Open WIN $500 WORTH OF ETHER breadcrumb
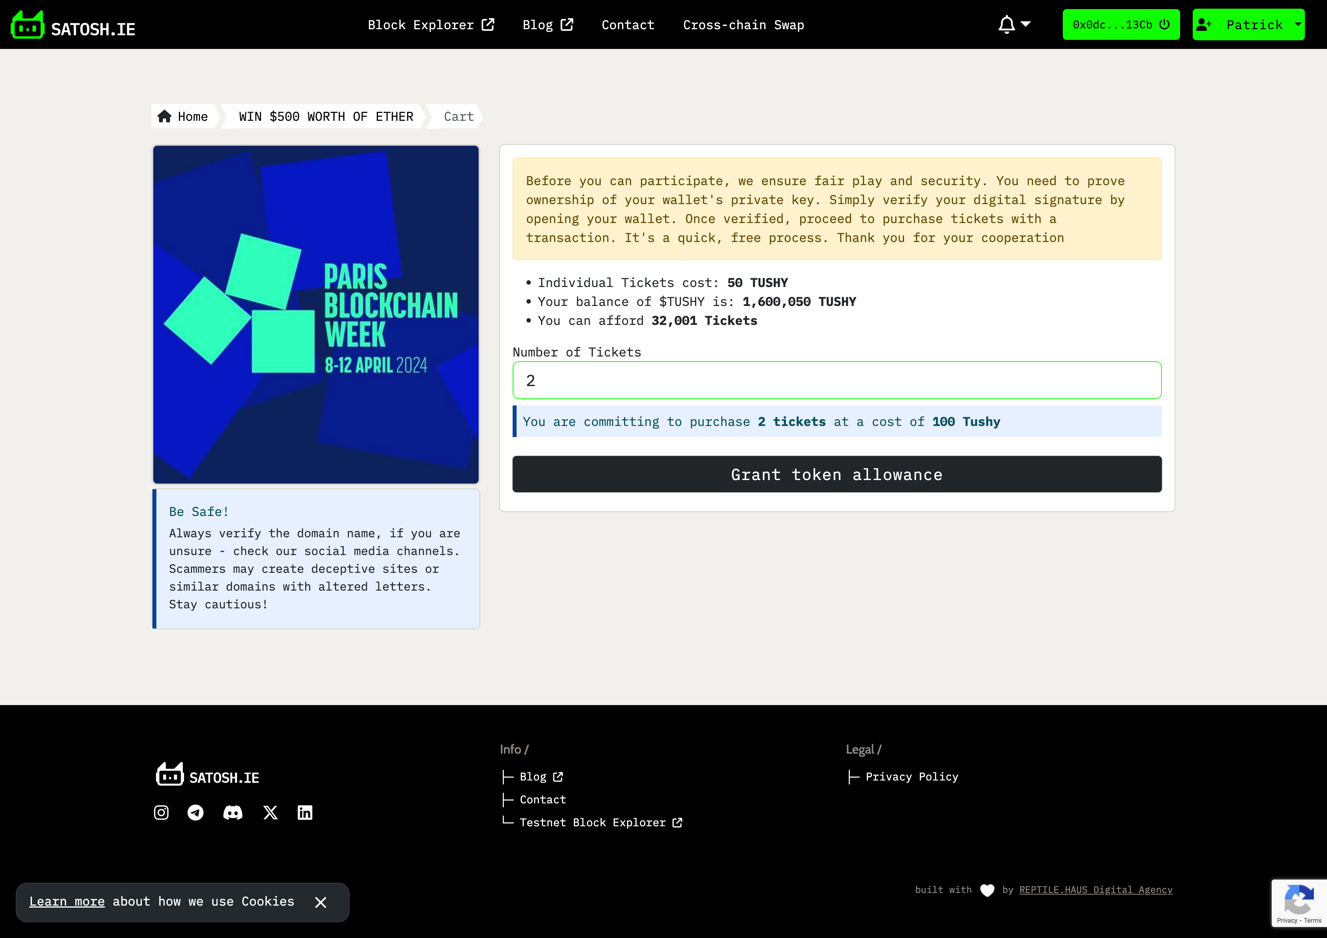Viewport: 1327px width, 938px height. (326, 117)
